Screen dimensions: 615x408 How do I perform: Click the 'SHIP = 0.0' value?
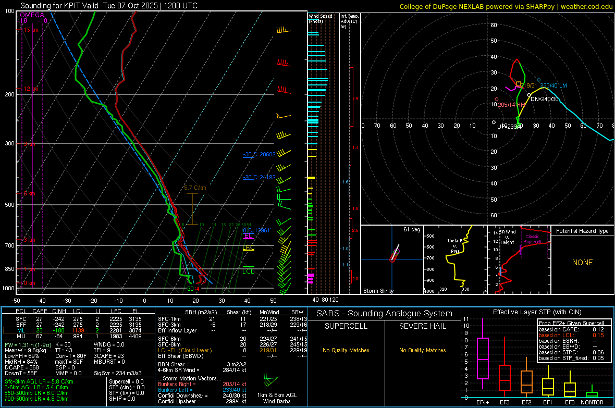[x=122, y=399]
